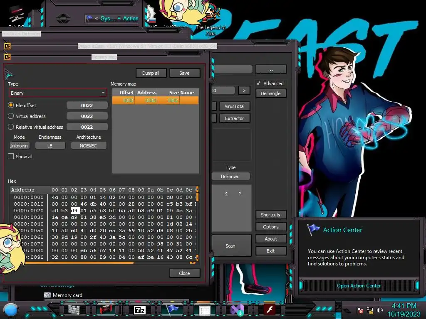Click the File offset 0022 field
426x319 pixels.
[x=87, y=106]
